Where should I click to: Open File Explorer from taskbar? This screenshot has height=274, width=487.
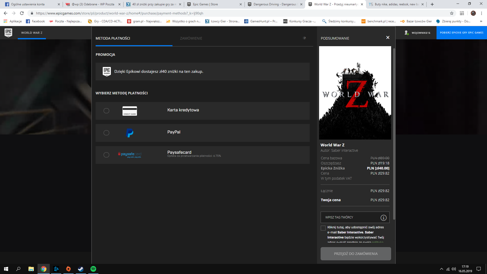pyautogui.click(x=31, y=269)
